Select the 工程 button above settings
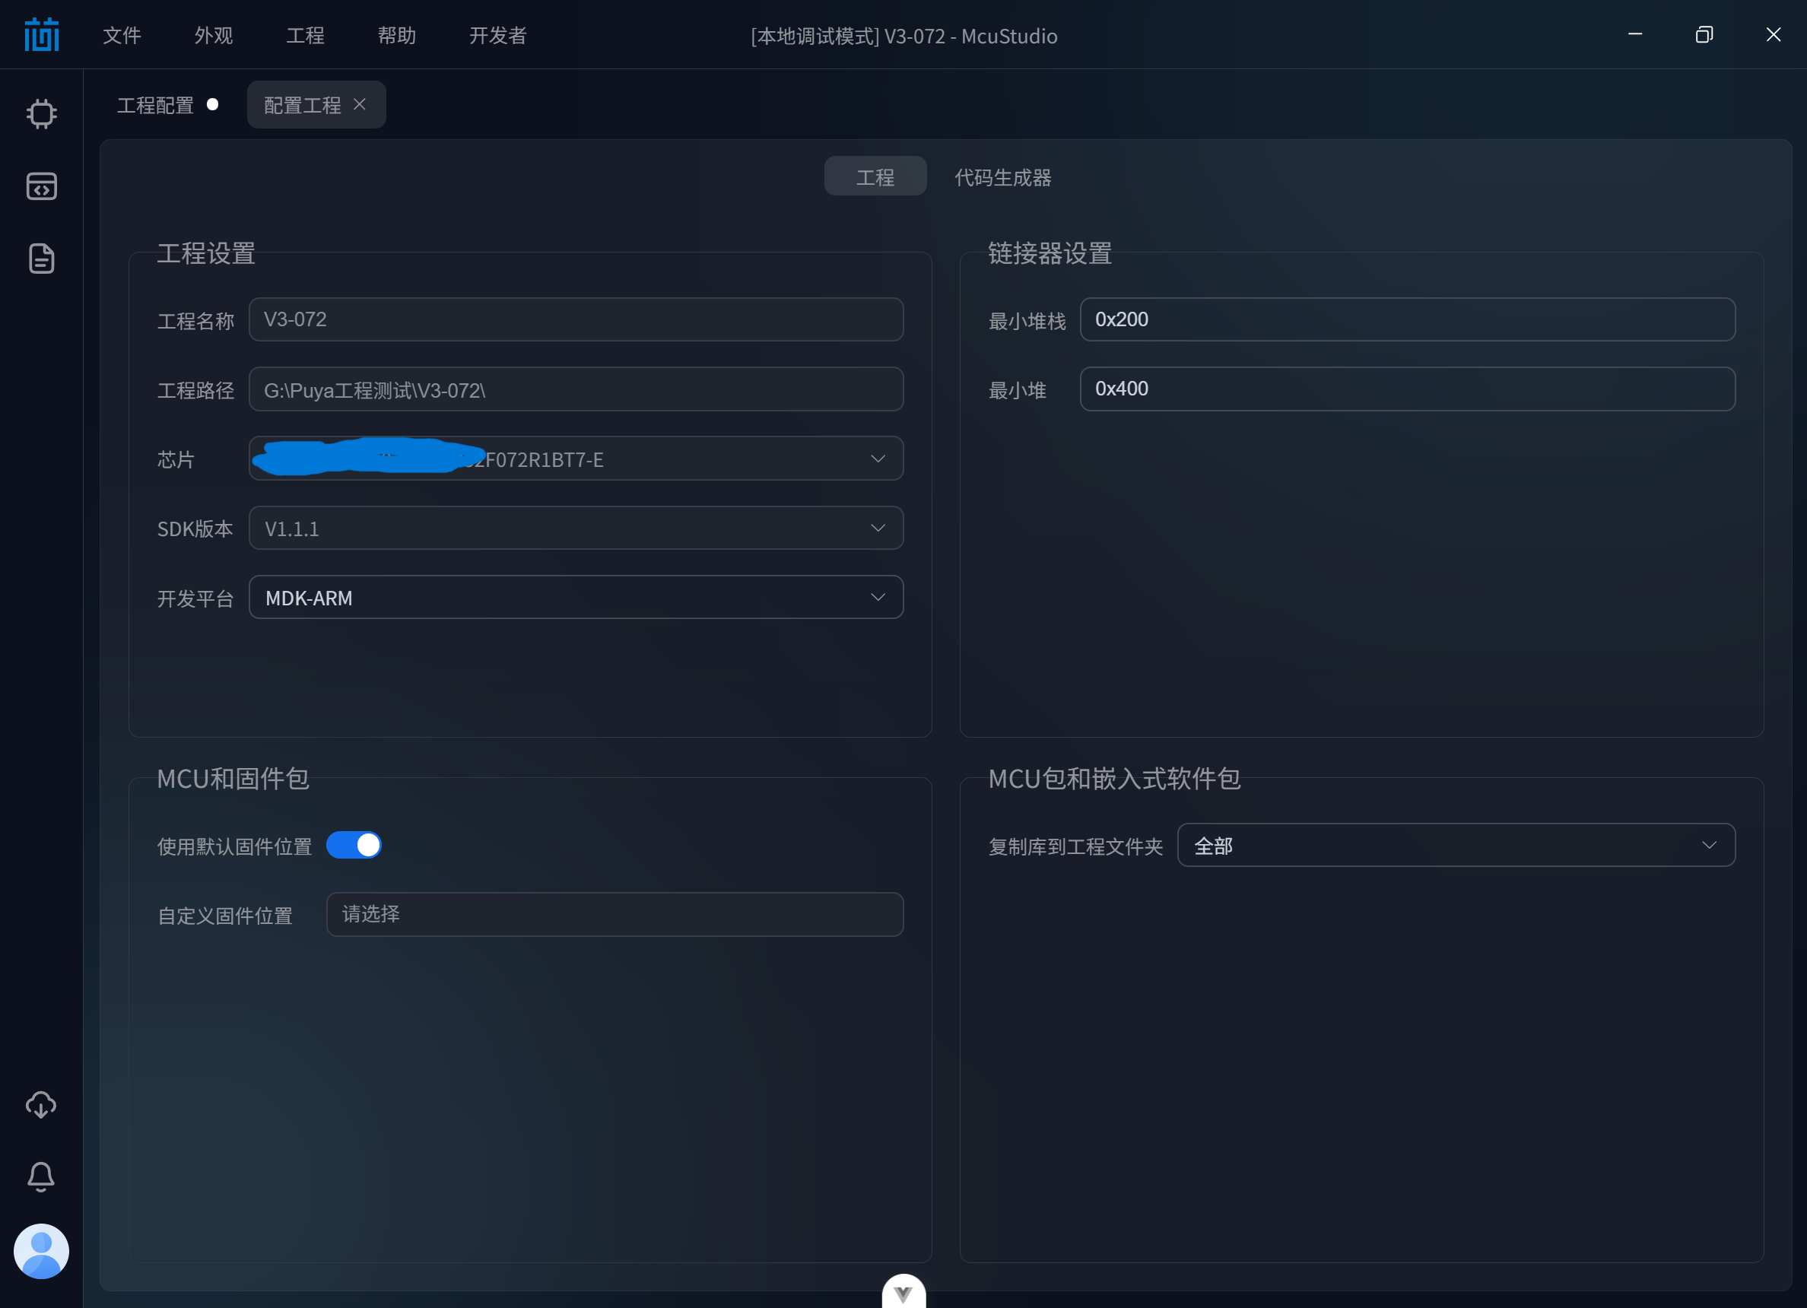 pos(875,176)
